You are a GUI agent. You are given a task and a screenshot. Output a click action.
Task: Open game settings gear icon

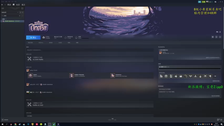coord(213,37)
